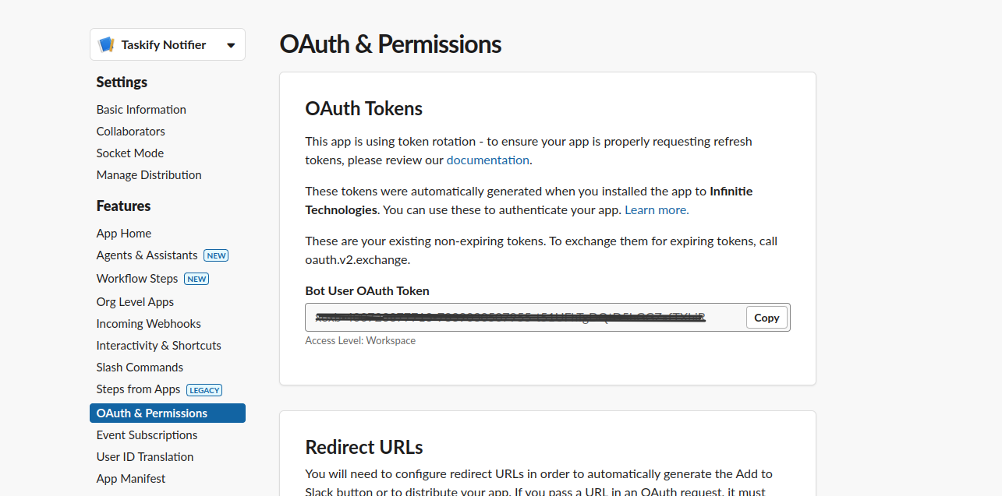Open the App Home feature
The image size is (1002, 496).
point(124,234)
